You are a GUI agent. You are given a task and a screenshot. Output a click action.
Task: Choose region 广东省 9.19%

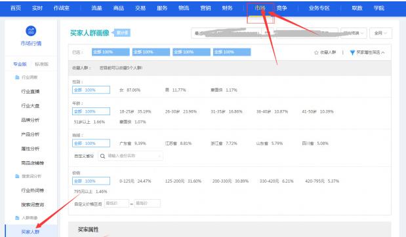click(133, 143)
